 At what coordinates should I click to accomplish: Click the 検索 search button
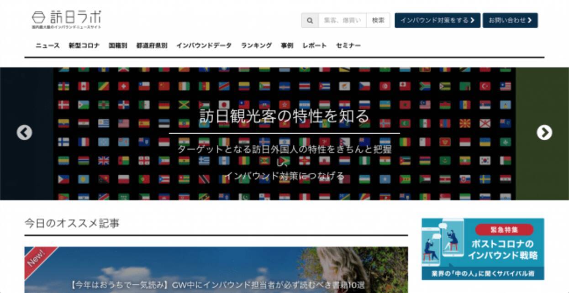(378, 21)
